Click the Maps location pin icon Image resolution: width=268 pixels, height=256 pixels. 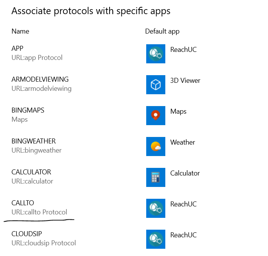[156, 116]
